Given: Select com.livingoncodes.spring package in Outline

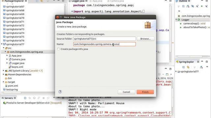Looking at the screenshot, I should tap(194, 16).
